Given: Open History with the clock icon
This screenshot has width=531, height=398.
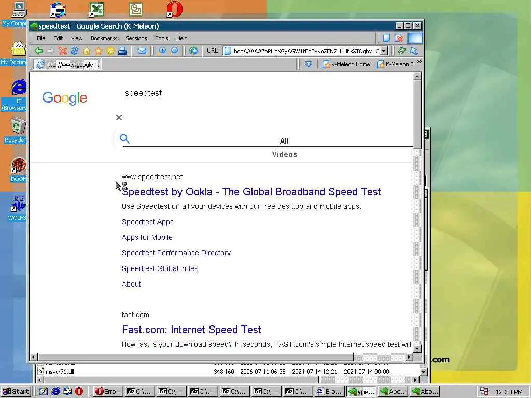Looking at the screenshot, I should (x=110, y=51).
